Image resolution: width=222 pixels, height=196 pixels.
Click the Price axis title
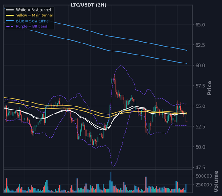pos(210,88)
